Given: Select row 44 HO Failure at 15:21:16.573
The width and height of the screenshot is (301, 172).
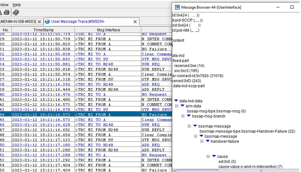Looking at the screenshot, I should click(86, 114).
